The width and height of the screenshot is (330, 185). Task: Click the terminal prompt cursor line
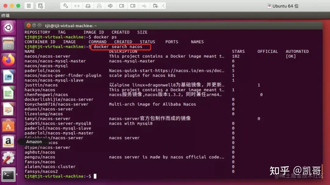point(61,176)
